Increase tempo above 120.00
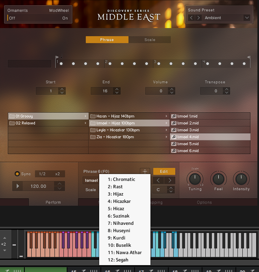The height and width of the screenshot is (272, 259). (59, 184)
